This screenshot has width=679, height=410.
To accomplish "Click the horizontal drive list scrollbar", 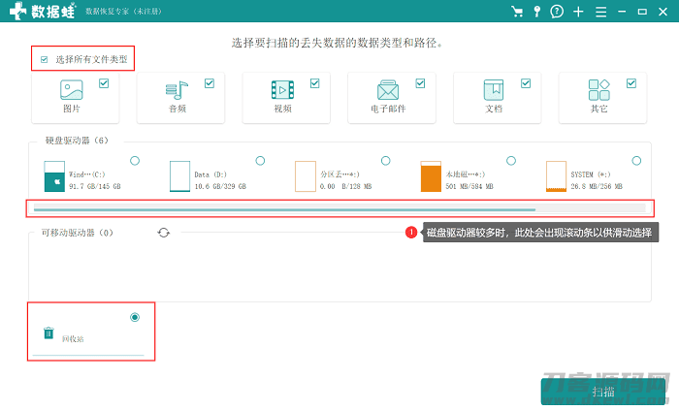I will (284, 209).
